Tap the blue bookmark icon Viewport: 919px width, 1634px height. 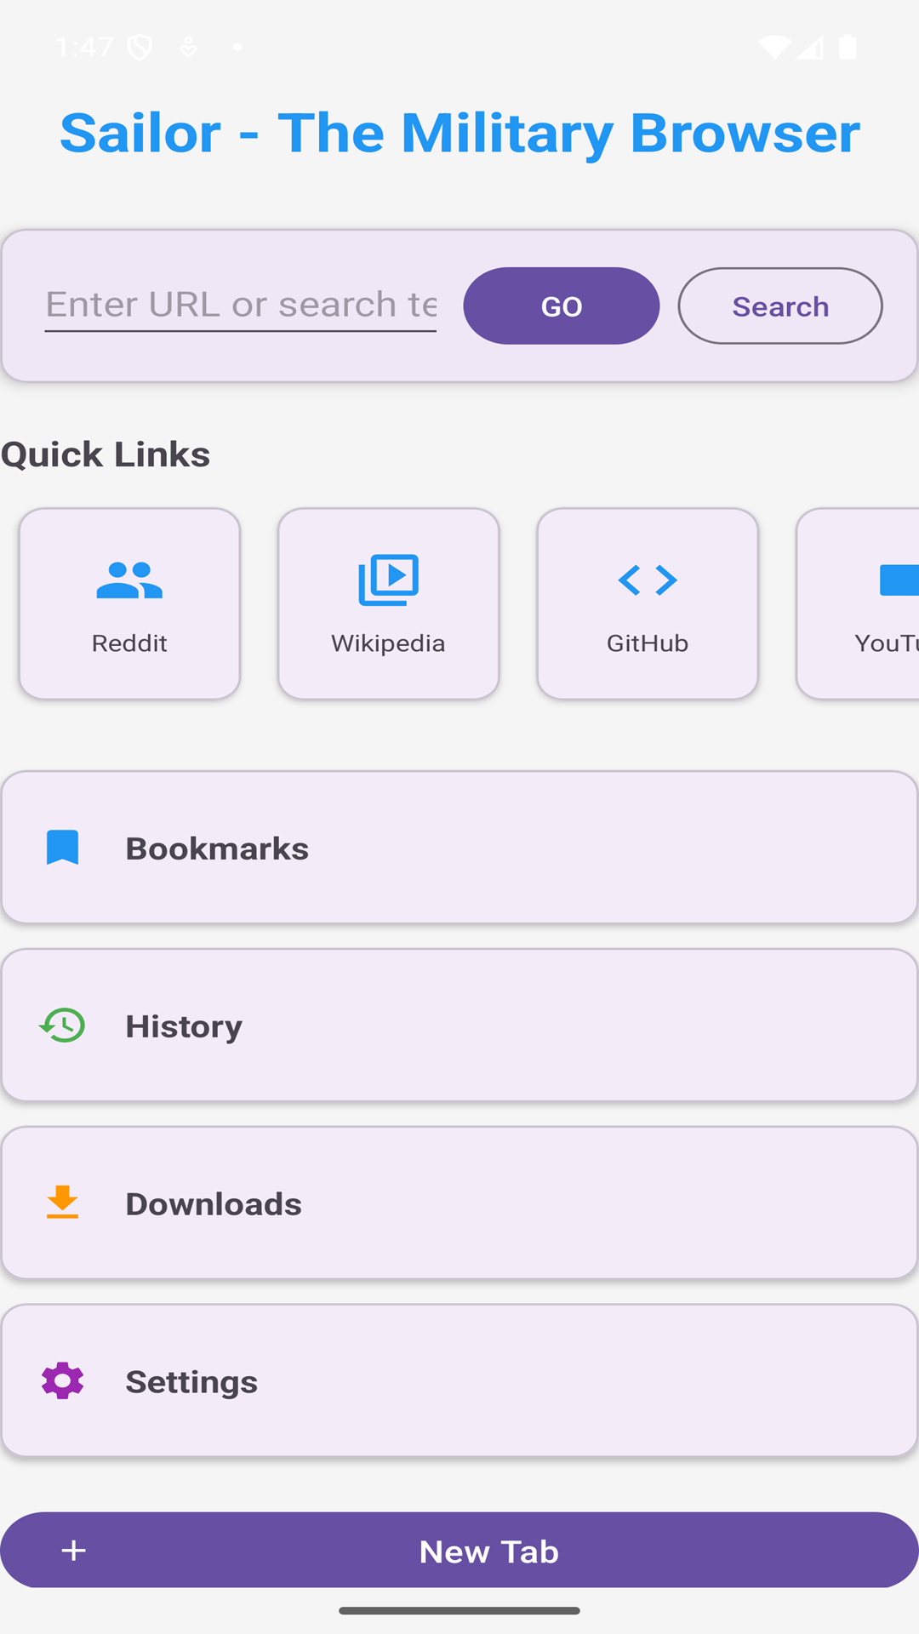(62, 848)
